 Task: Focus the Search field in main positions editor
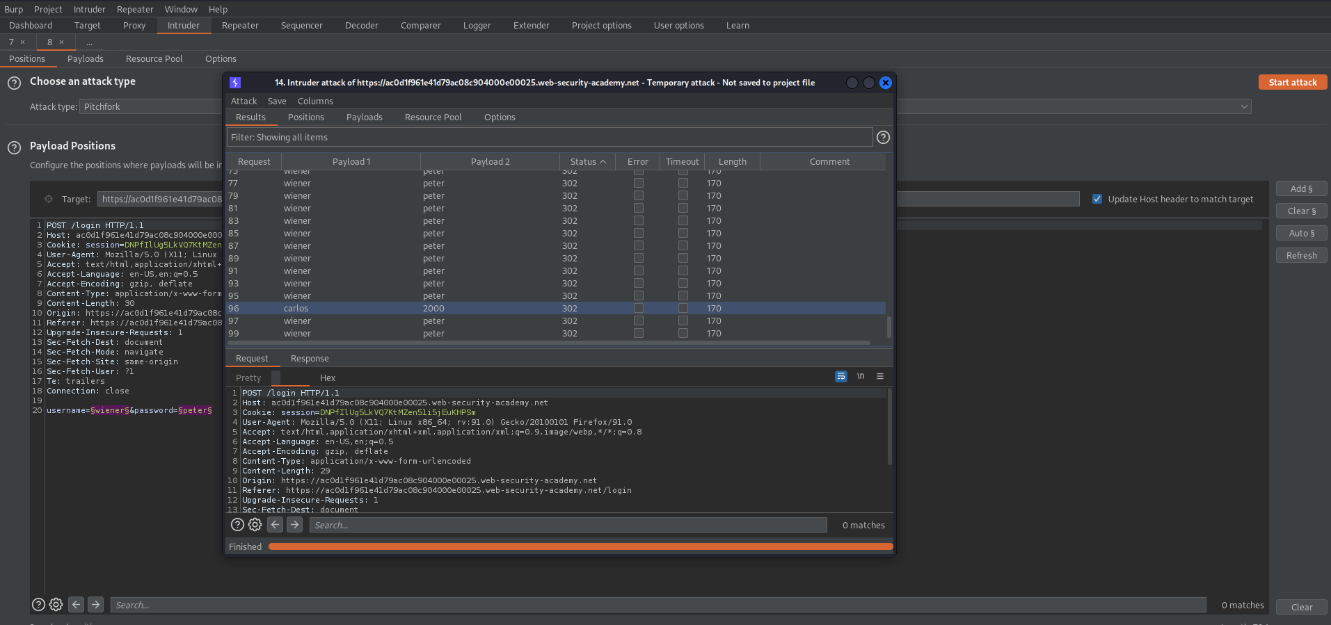pos(657,605)
